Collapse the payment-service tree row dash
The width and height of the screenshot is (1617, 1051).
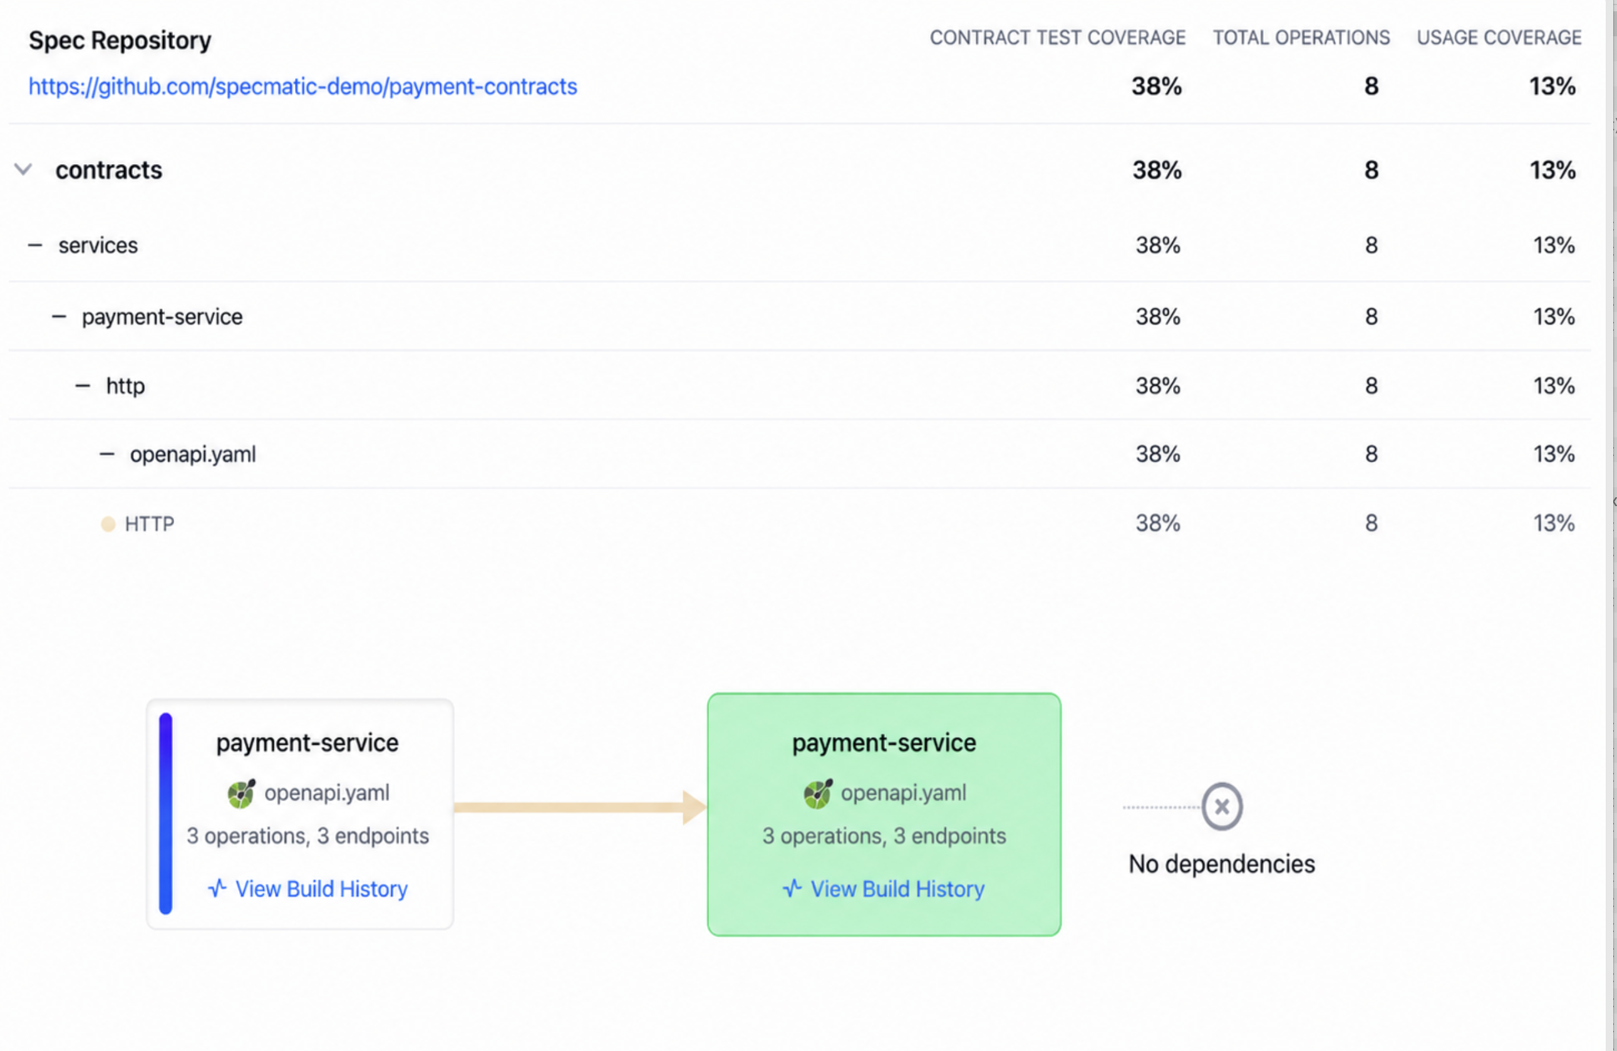[x=59, y=316]
